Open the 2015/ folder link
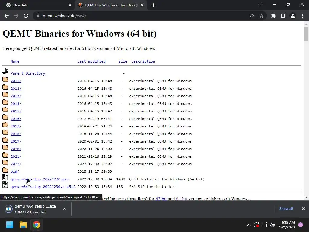 [16, 111]
